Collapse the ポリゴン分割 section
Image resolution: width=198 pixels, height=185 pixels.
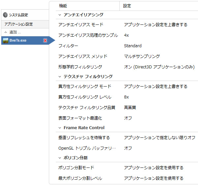(x=60, y=158)
